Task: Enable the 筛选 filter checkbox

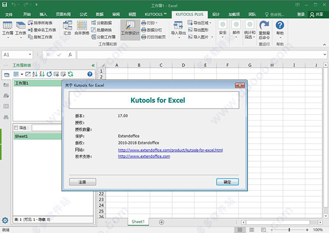Action: click(16, 128)
